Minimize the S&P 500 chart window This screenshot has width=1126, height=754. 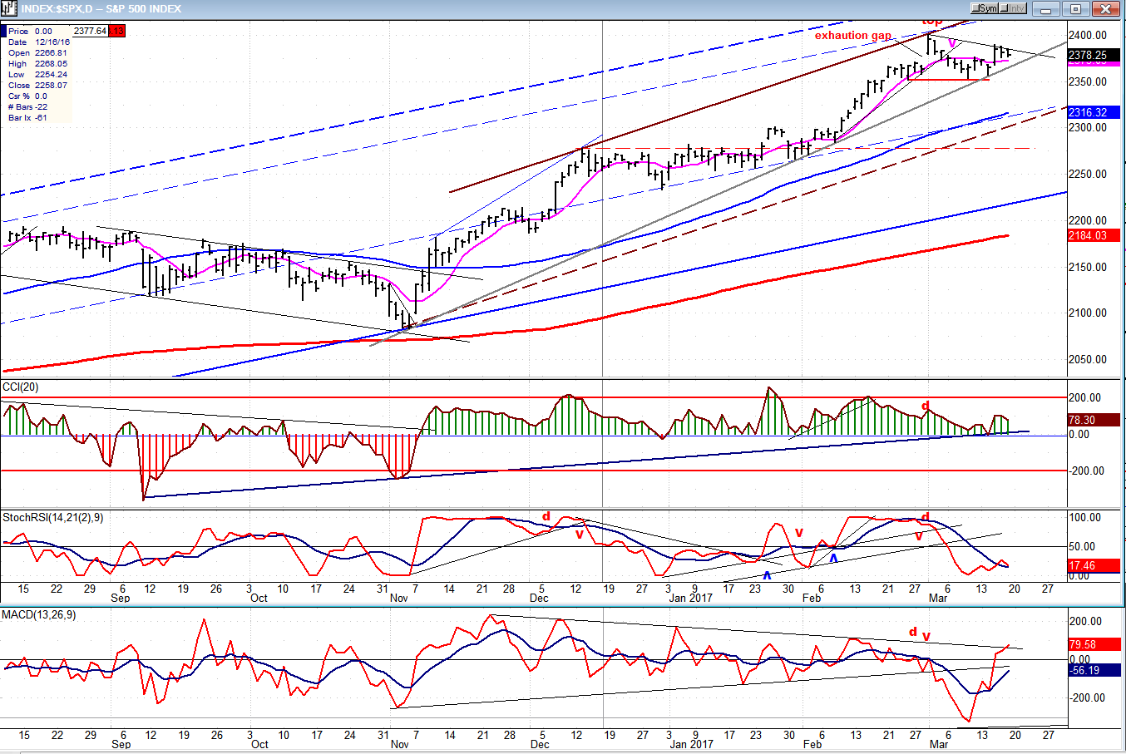1047,9
